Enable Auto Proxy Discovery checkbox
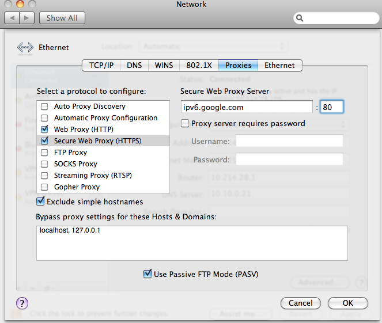Image resolution: width=382 pixels, height=323 pixels. pyautogui.click(x=44, y=107)
